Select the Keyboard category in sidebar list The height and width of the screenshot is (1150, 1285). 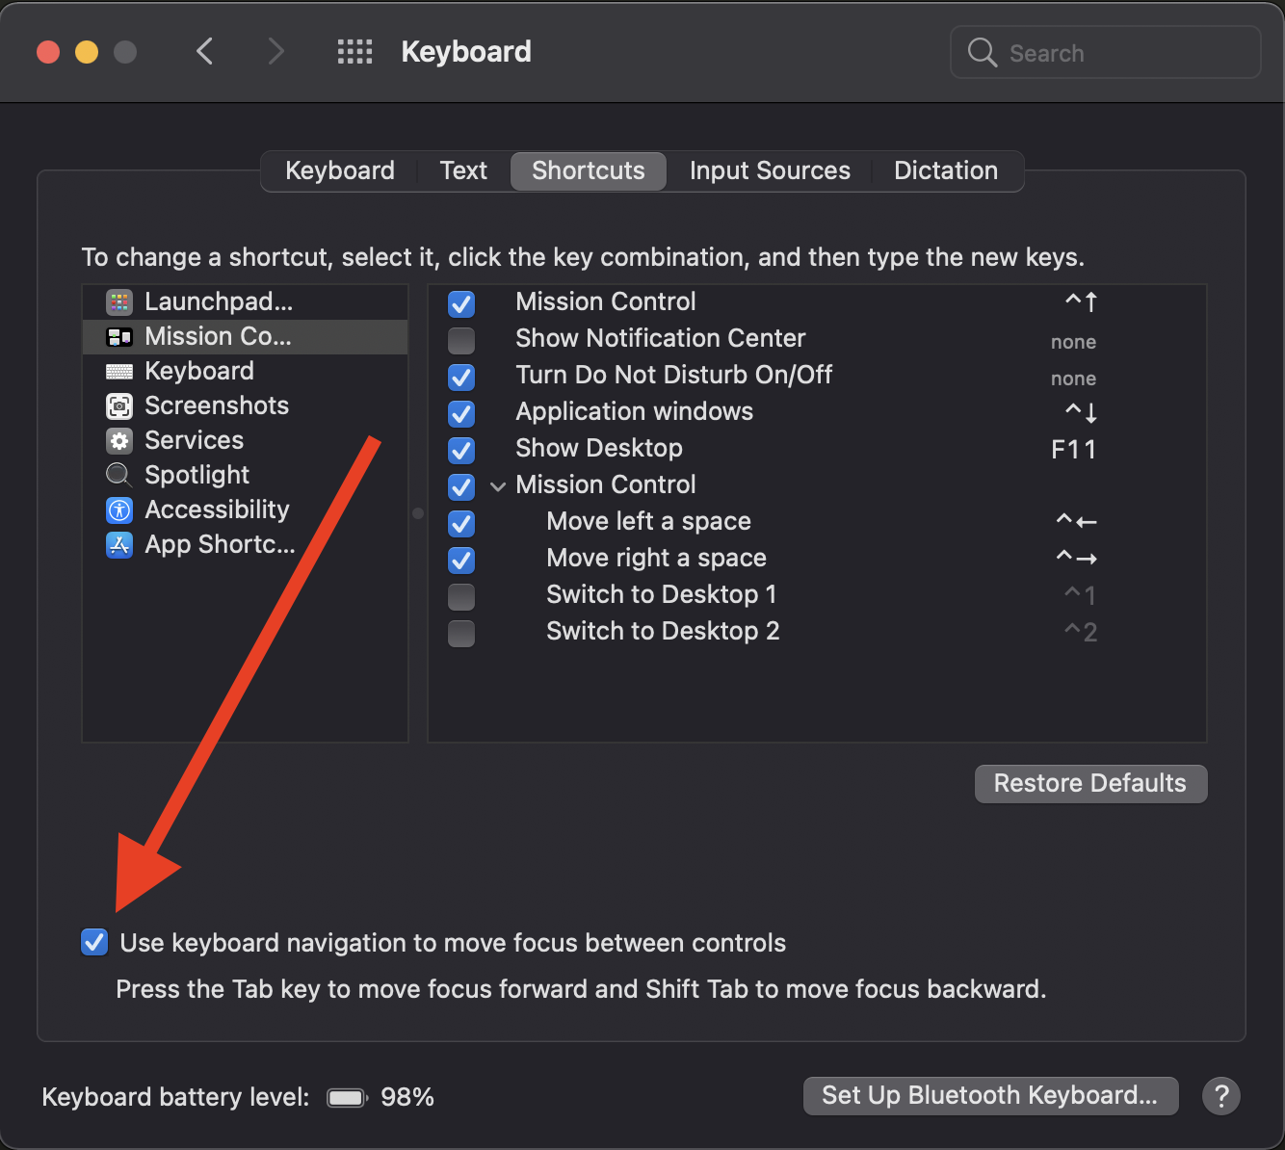pos(199,372)
